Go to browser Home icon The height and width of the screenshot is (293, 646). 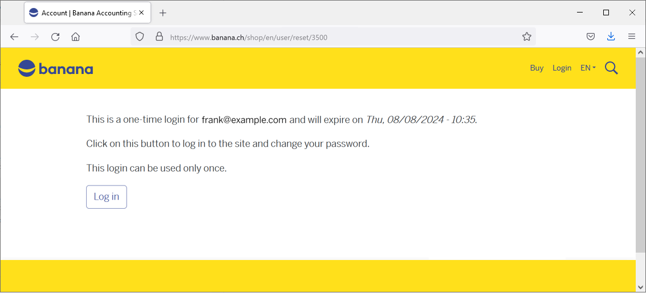75,37
